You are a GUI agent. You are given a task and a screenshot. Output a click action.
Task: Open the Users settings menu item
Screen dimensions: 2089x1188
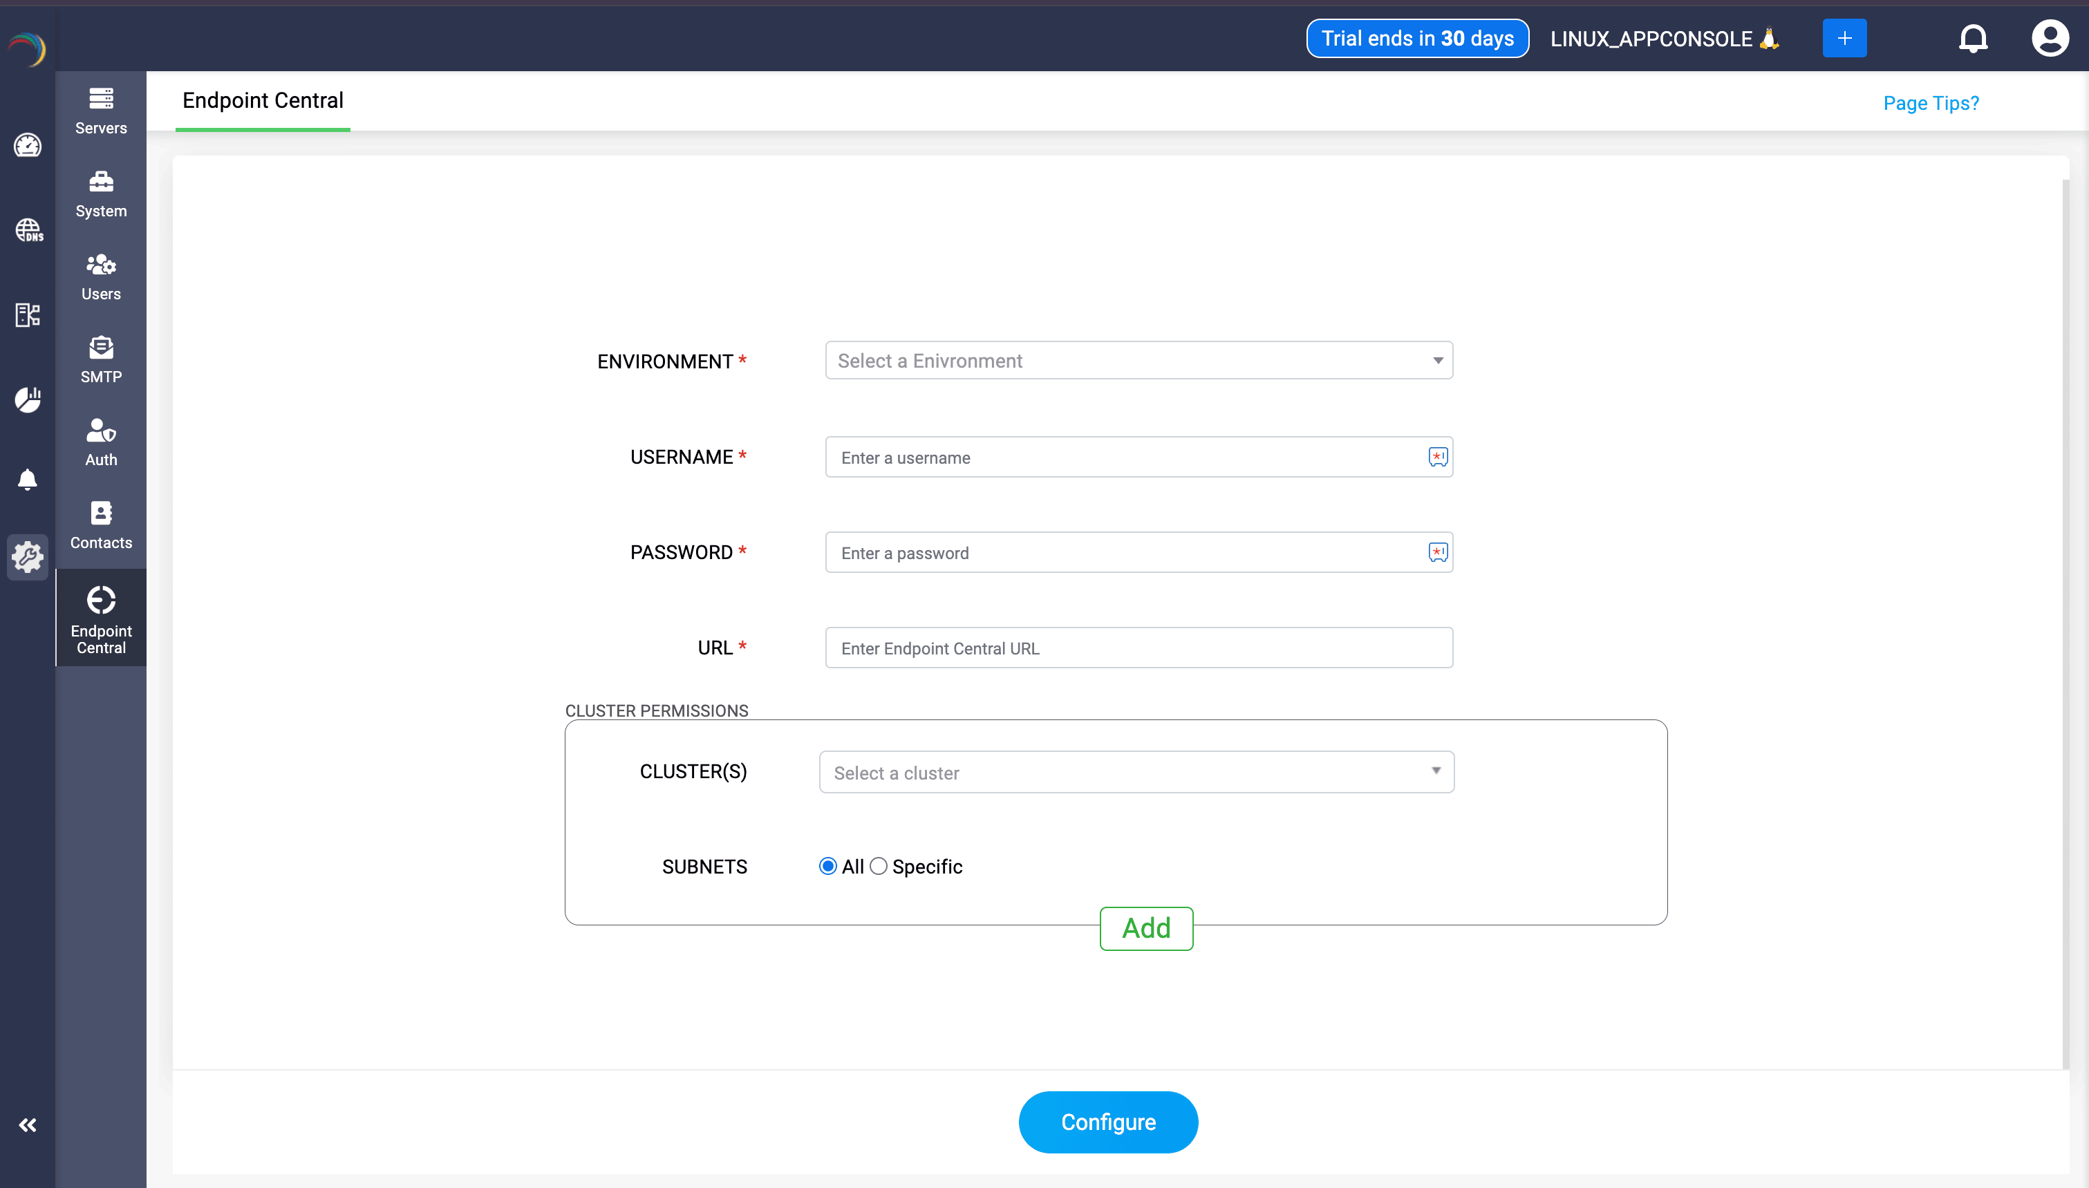(100, 276)
